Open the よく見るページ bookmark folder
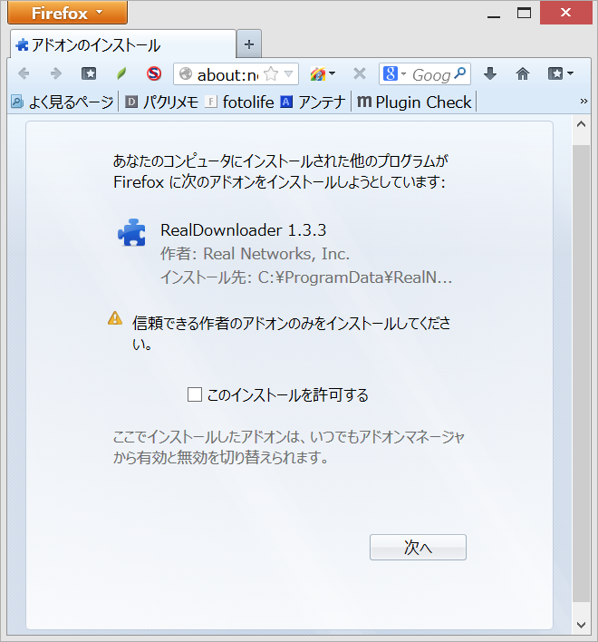Viewport: 598px width, 642px height. tap(63, 102)
